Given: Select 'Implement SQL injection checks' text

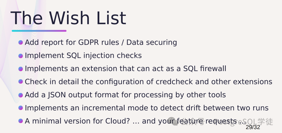Looking at the screenshot, I should 83,56.
